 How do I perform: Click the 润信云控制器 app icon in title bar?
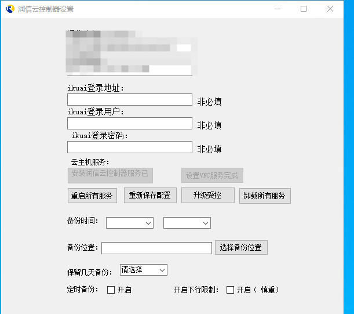click(x=10, y=9)
